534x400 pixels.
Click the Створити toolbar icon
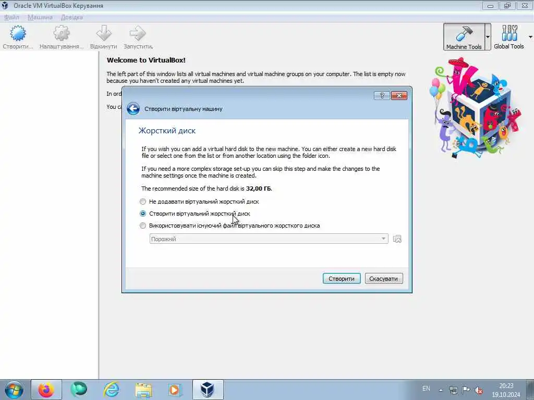click(18, 33)
